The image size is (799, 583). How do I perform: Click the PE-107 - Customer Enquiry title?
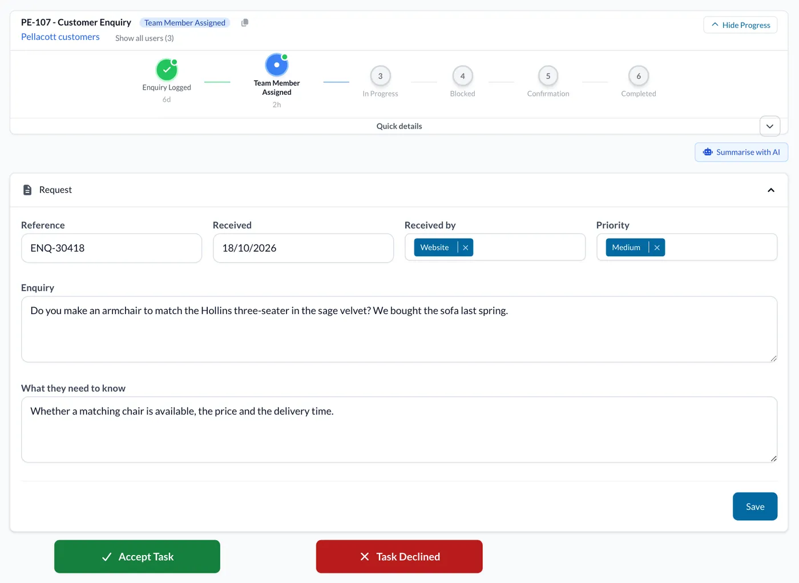(76, 22)
